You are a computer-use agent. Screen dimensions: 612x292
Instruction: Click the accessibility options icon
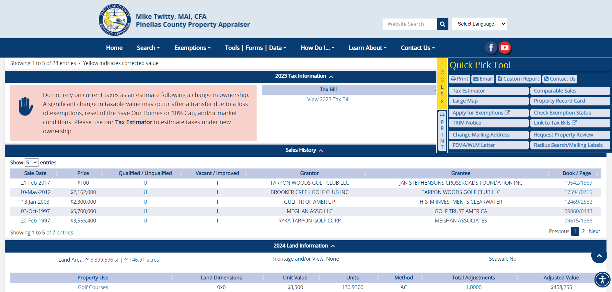point(602,279)
